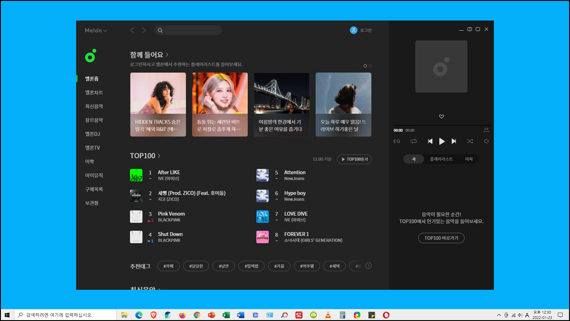Open 어학 in the sidebar
Image resolution: width=570 pixels, height=321 pixels.
(90, 161)
